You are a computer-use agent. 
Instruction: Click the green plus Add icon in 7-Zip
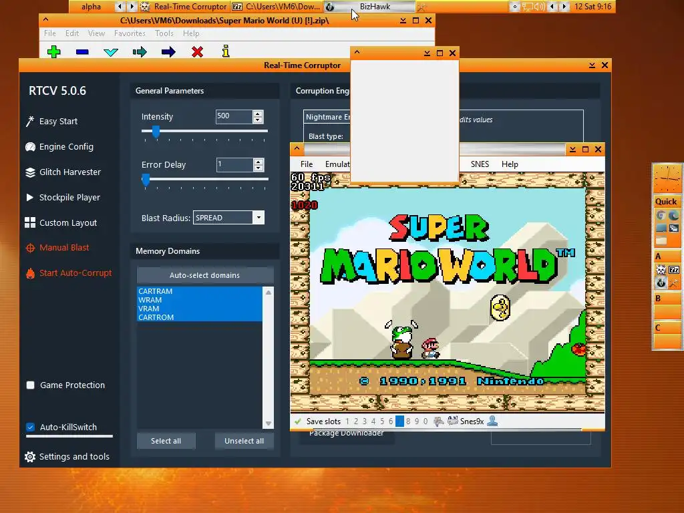pyautogui.click(x=53, y=52)
